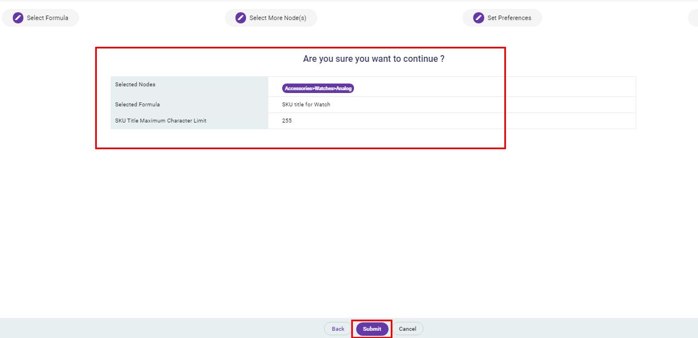Click the SKU Title Maximum Character Limit label
This screenshot has width=698, height=338.
[161, 121]
